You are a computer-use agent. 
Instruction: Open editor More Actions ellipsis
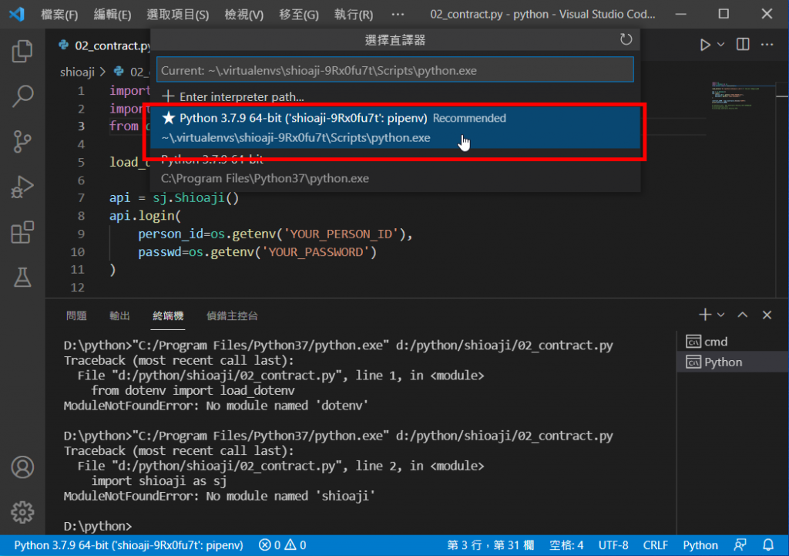point(767,44)
